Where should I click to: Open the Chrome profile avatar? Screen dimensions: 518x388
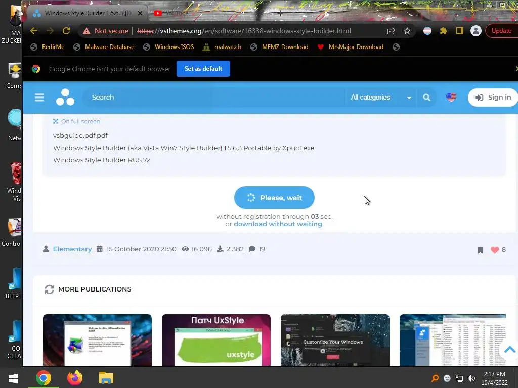(x=476, y=31)
